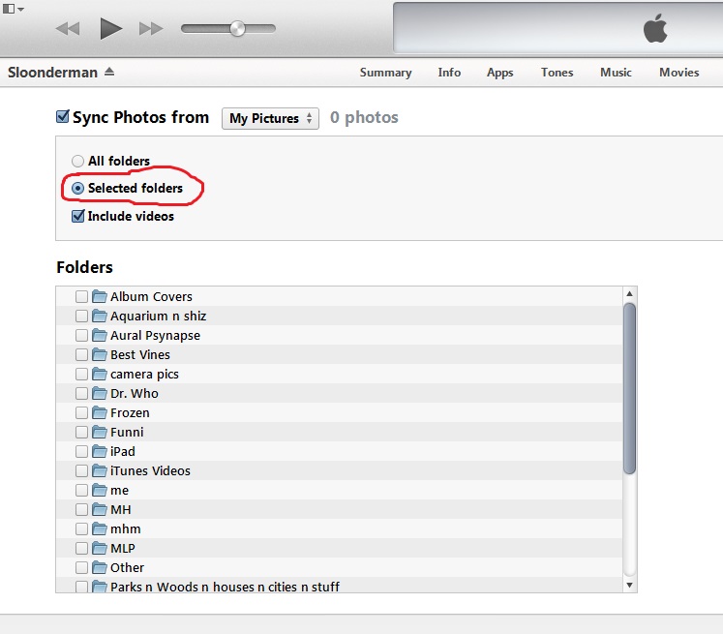Check the MLP folder checkbox

click(81, 548)
